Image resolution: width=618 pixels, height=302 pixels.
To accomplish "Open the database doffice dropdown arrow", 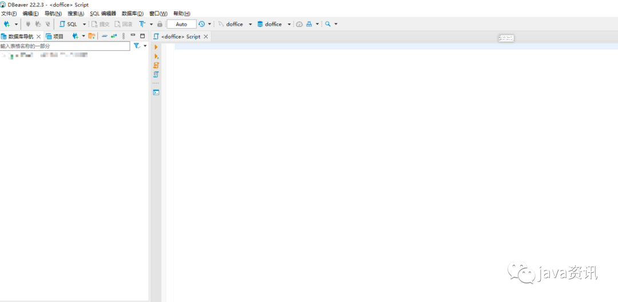I will click(289, 25).
